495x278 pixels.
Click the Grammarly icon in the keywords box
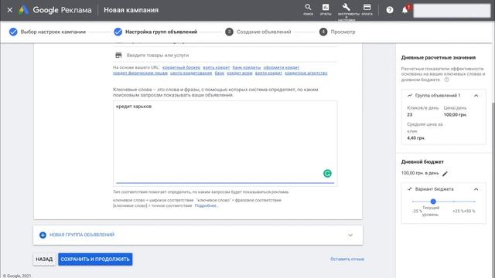pos(327,173)
